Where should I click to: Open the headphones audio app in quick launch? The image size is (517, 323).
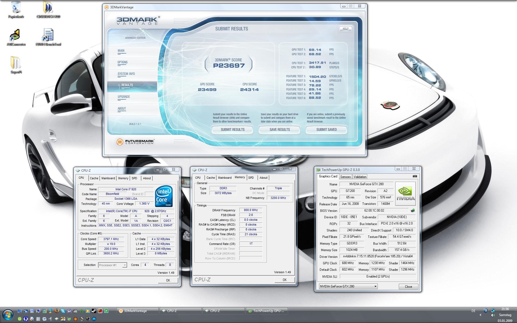(x=69, y=311)
